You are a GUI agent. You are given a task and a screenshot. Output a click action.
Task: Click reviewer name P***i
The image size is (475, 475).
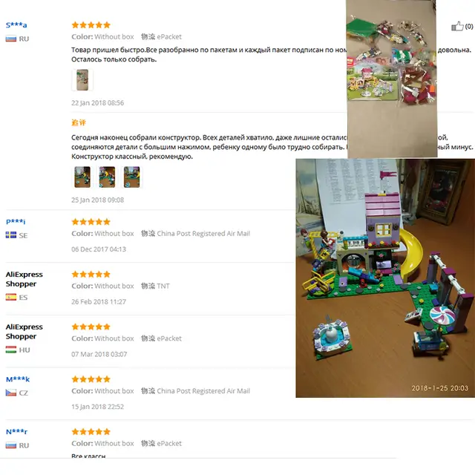16,221
